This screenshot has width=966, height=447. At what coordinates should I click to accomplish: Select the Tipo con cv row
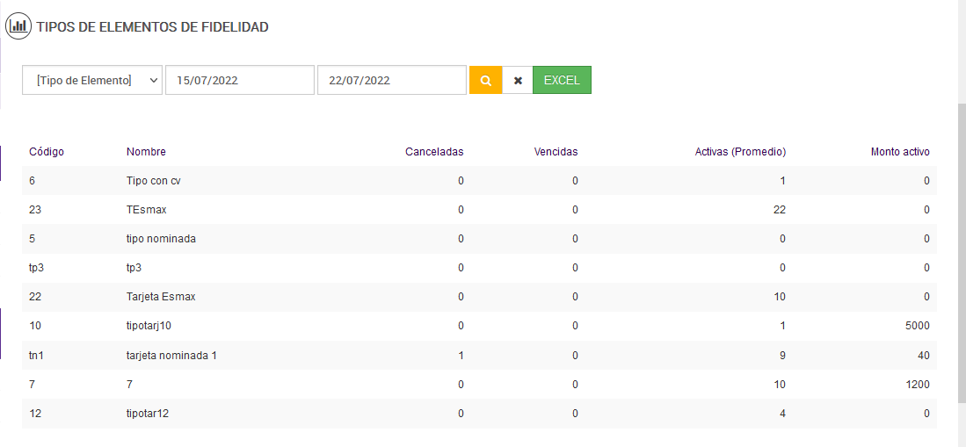154,181
